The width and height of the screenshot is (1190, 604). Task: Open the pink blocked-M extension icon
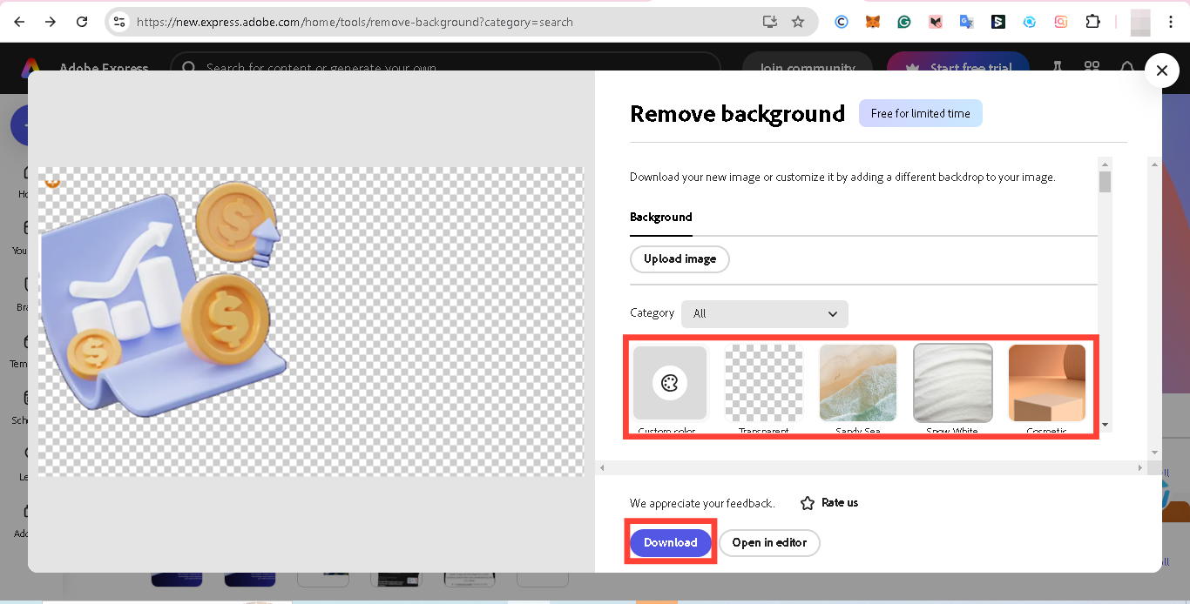coord(936,22)
